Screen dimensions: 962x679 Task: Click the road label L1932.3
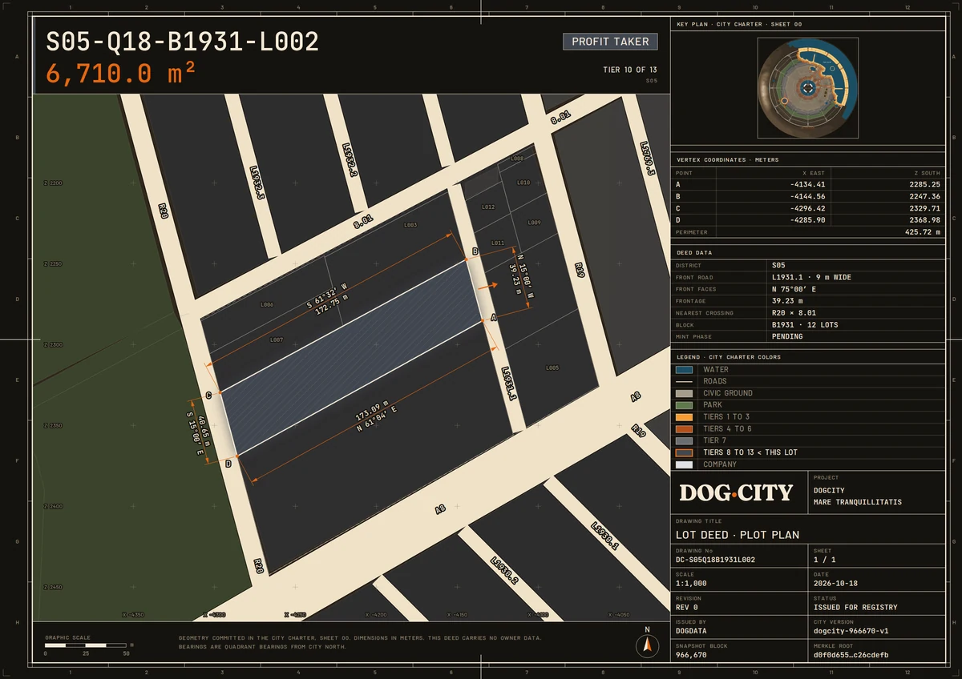tap(257, 182)
